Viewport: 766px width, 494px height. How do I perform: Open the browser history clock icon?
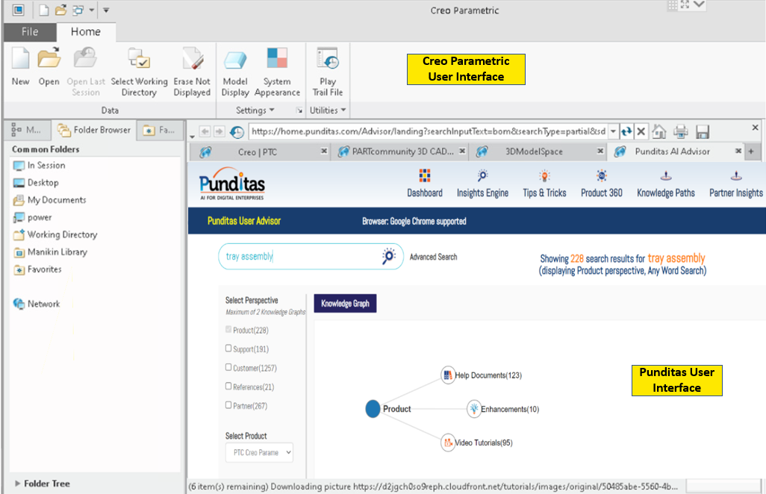click(237, 132)
